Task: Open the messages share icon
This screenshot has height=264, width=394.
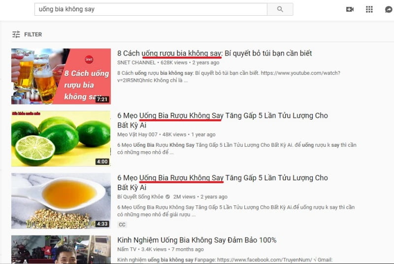Action: point(389,9)
